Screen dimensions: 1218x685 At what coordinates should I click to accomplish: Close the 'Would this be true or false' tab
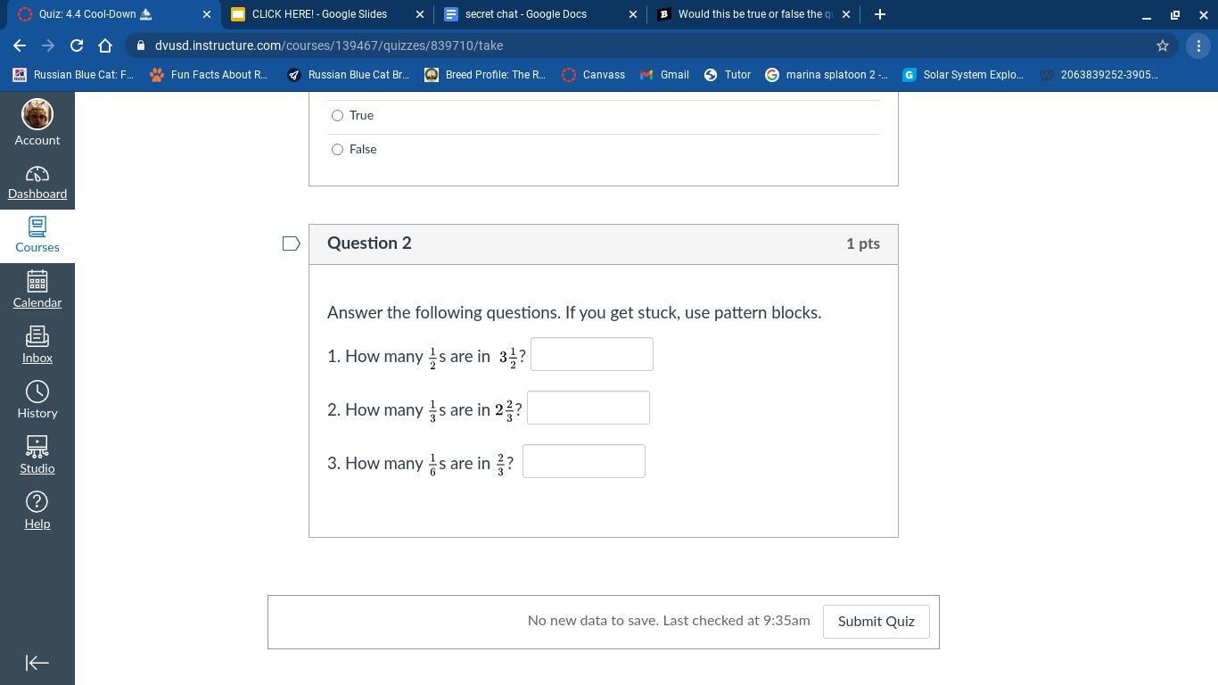coord(846,14)
